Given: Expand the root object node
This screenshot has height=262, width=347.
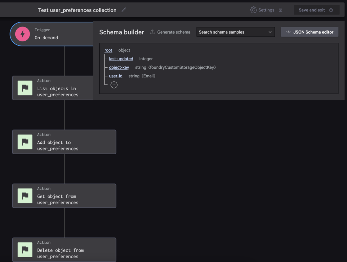Looking at the screenshot, I should tap(108, 50).
